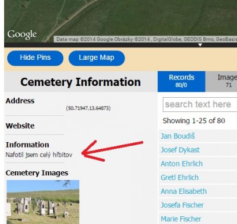The width and height of the screenshot is (237, 224).
Task: Open the Jan Boudiš record
Action: (x=178, y=136)
